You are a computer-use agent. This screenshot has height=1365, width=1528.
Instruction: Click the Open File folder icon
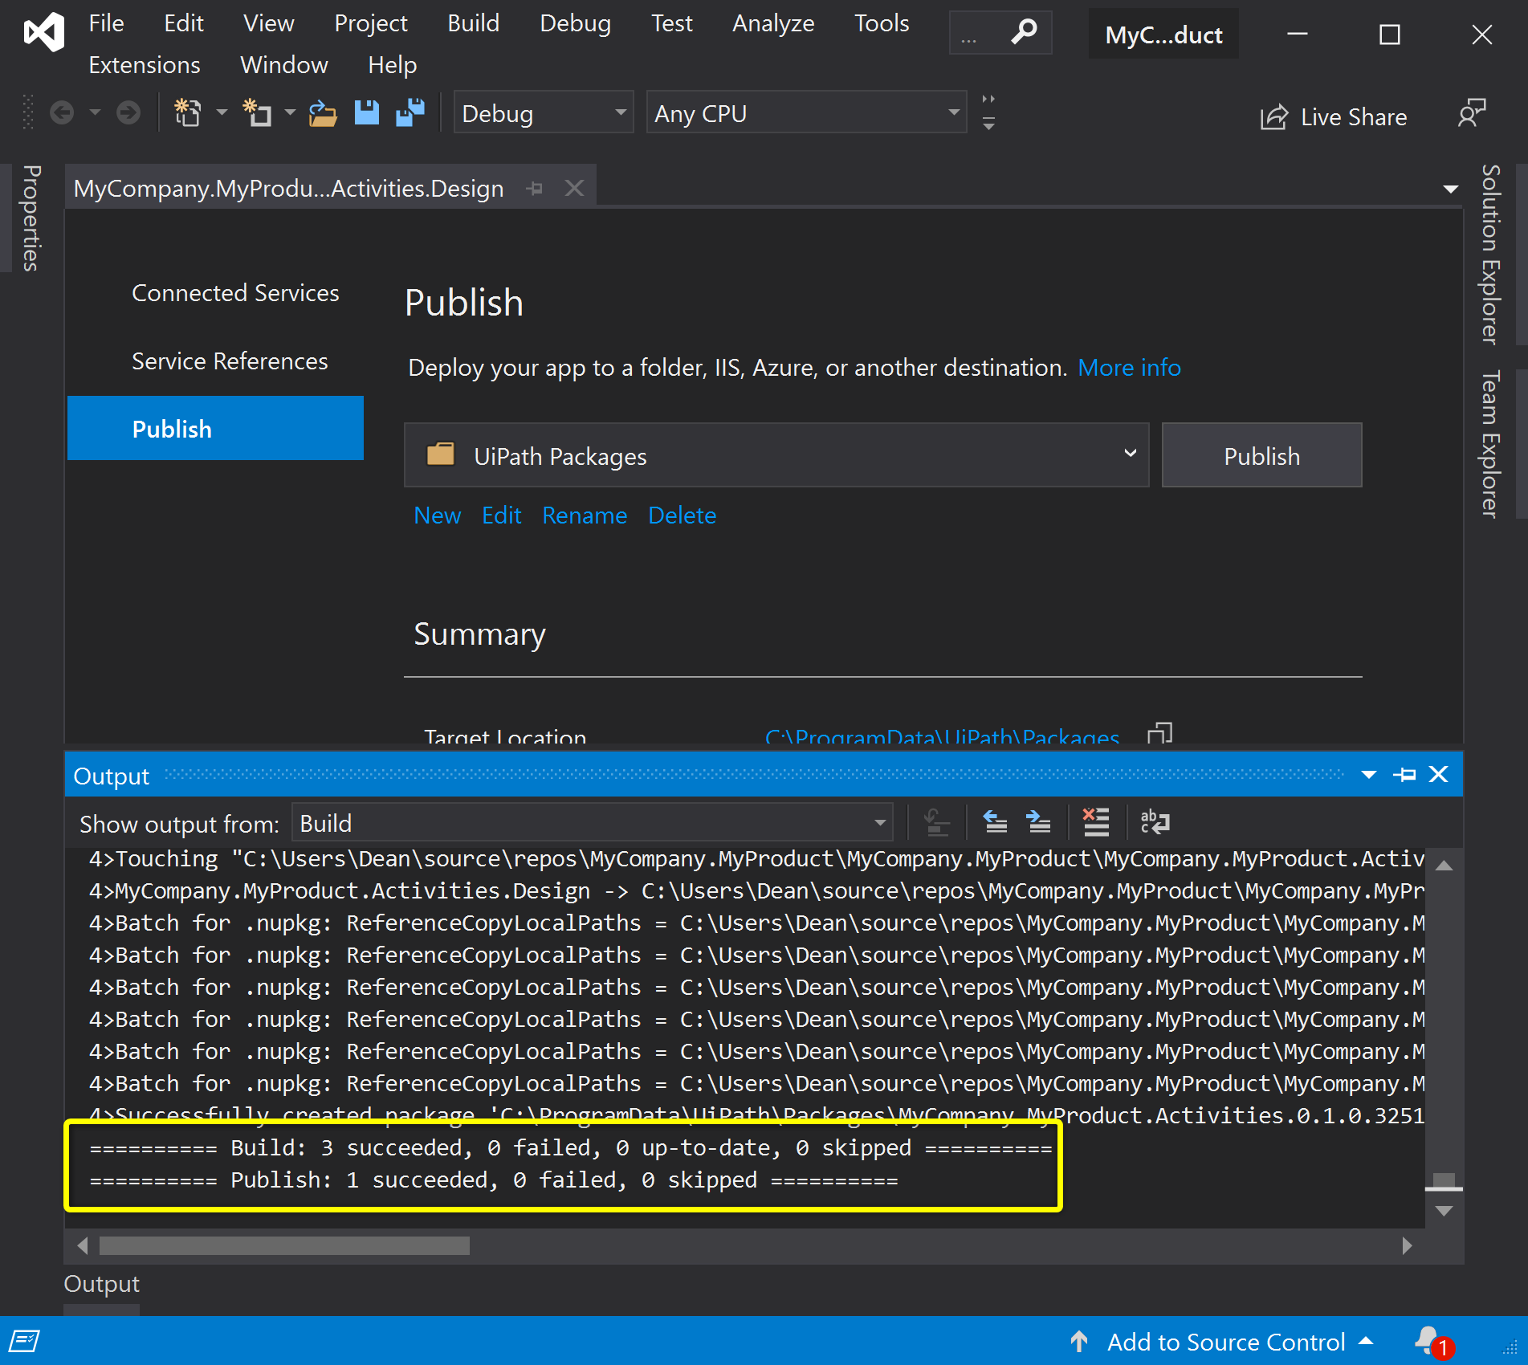click(322, 114)
